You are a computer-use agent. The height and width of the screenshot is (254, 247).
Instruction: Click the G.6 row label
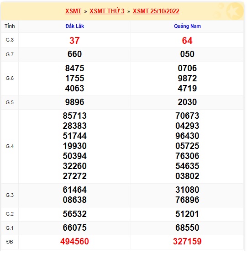click(x=10, y=78)
